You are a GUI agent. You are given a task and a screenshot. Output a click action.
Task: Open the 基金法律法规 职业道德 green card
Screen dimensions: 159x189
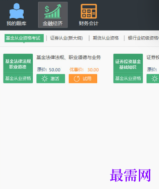pos(18,68)
